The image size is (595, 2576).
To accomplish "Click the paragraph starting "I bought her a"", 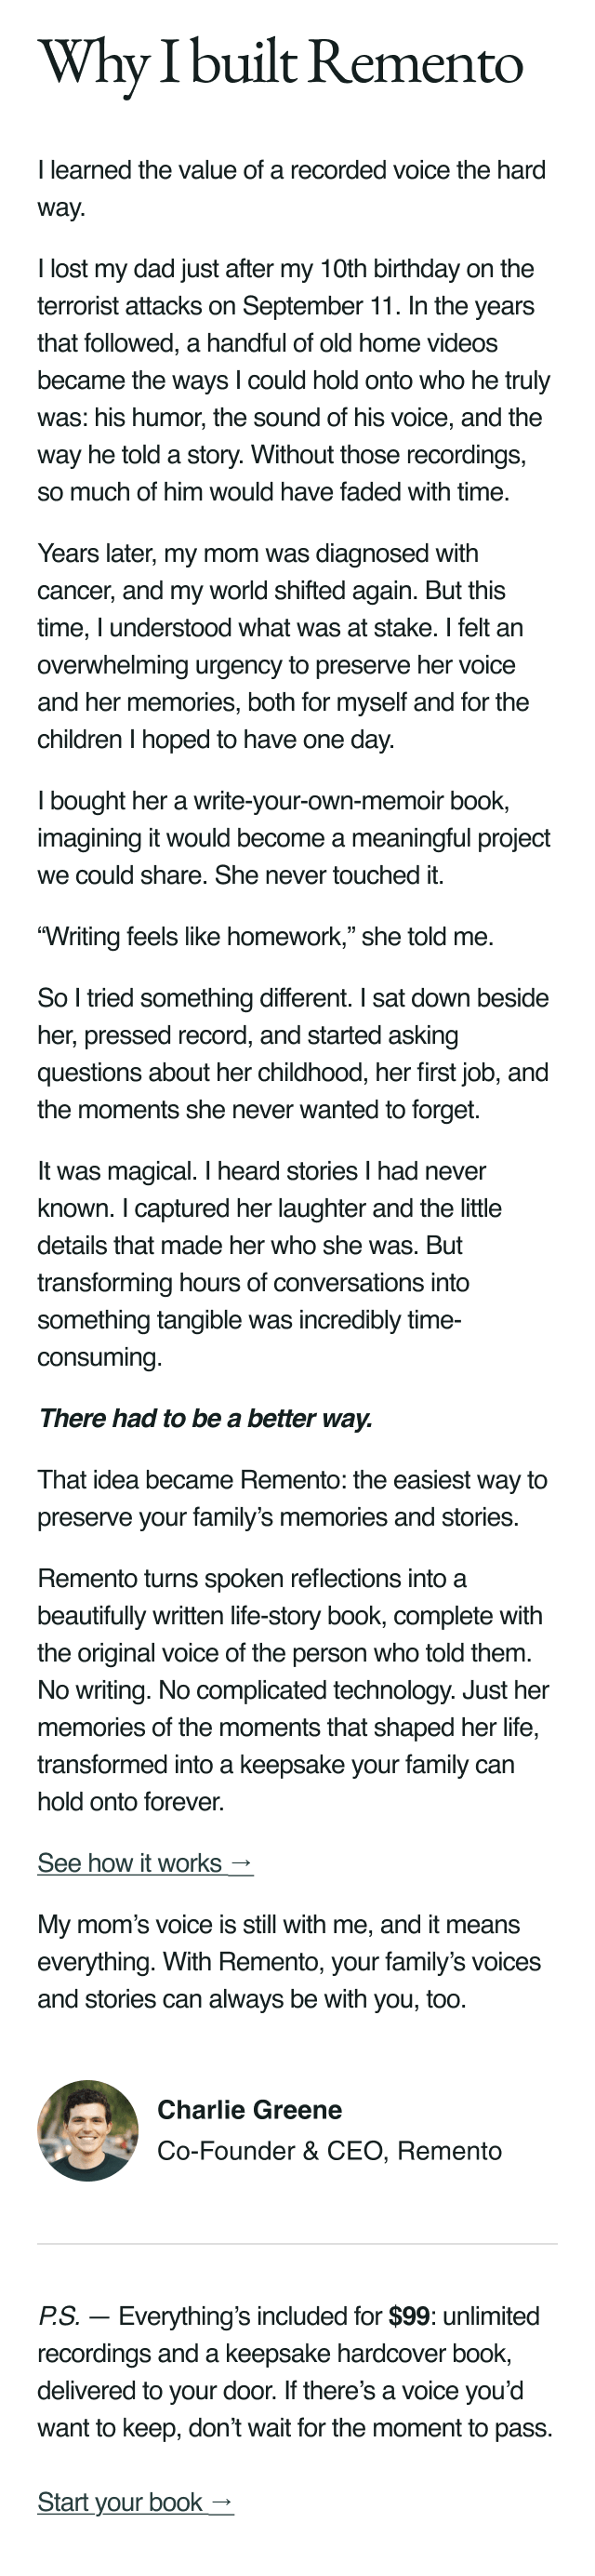I will click(294, 838).
